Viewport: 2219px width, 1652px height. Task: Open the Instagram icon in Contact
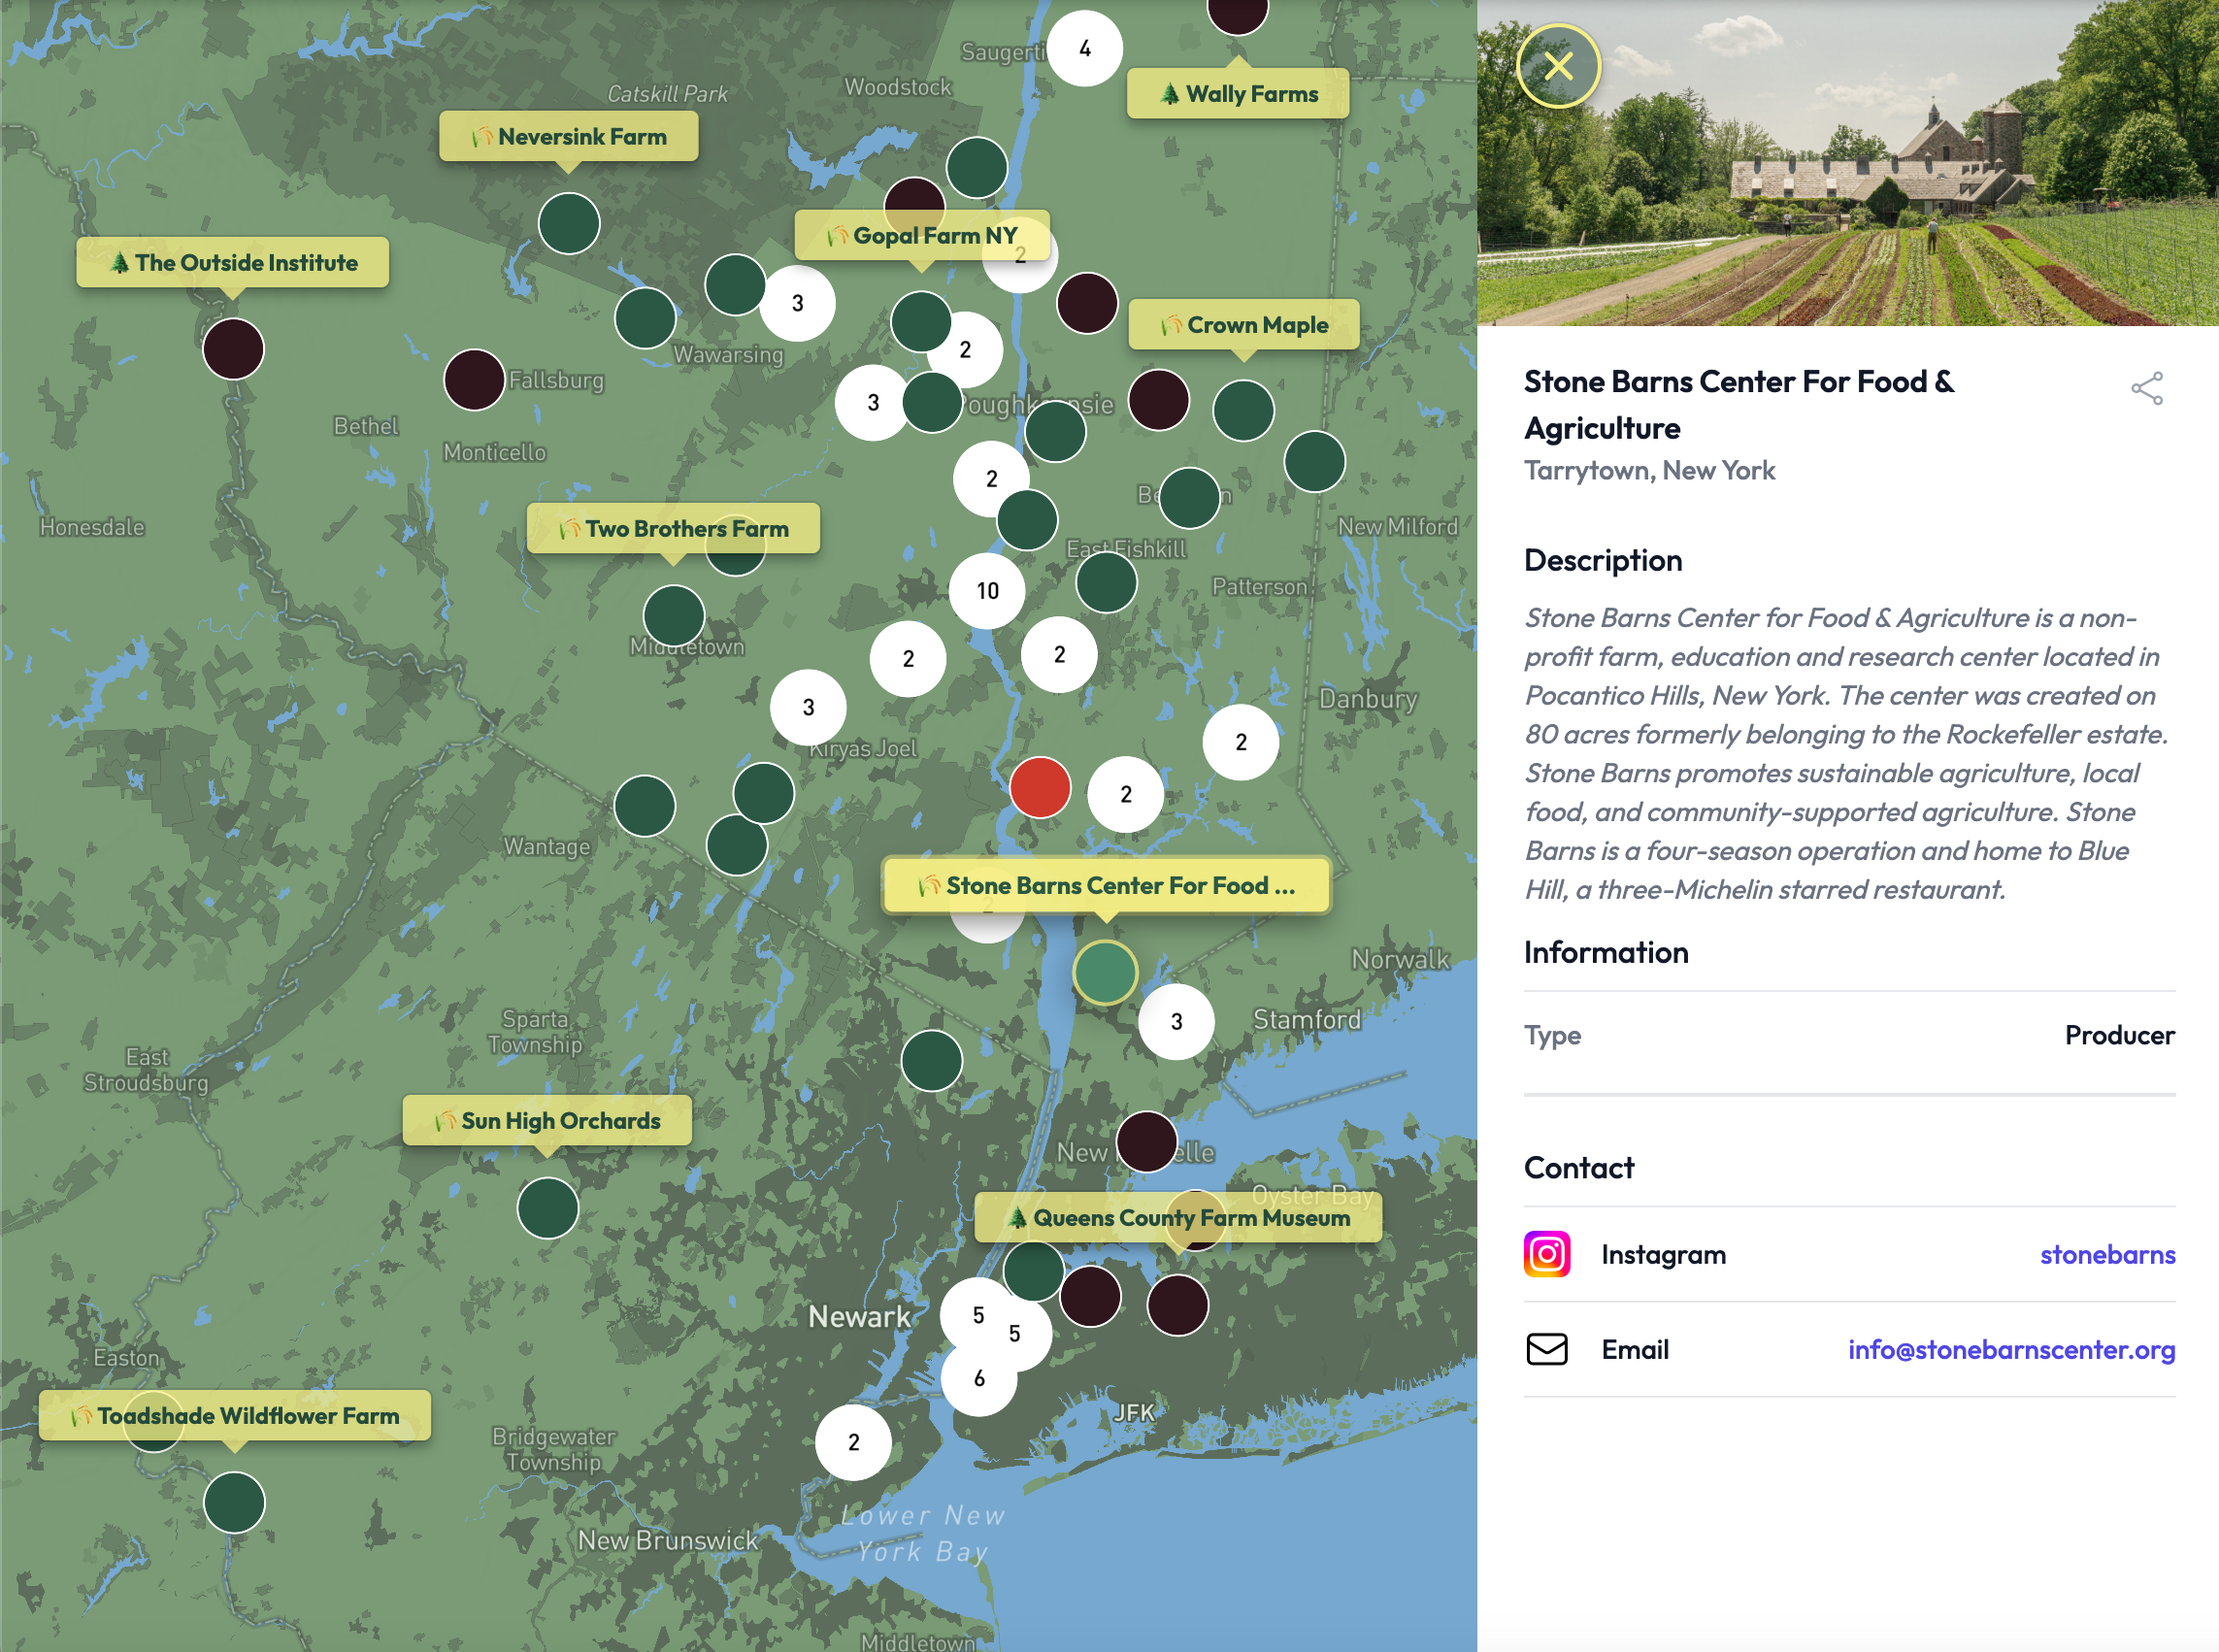click(x=1546, y=1254)
